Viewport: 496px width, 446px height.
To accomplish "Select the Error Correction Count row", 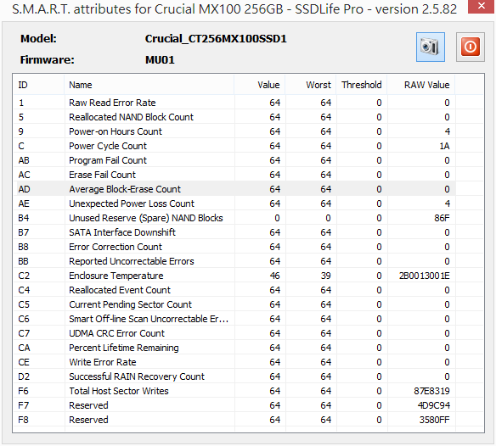I will (234, 247).
